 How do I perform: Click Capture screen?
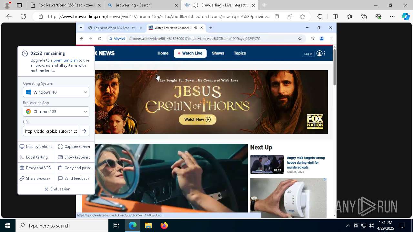tap(75, 147)
